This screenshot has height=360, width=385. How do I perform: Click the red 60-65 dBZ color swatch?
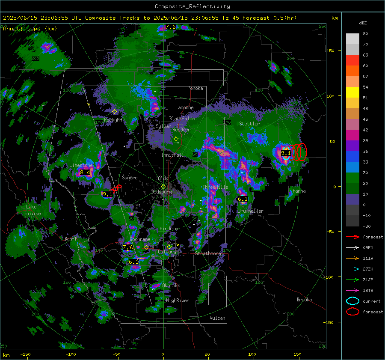(x=352, y=60)
